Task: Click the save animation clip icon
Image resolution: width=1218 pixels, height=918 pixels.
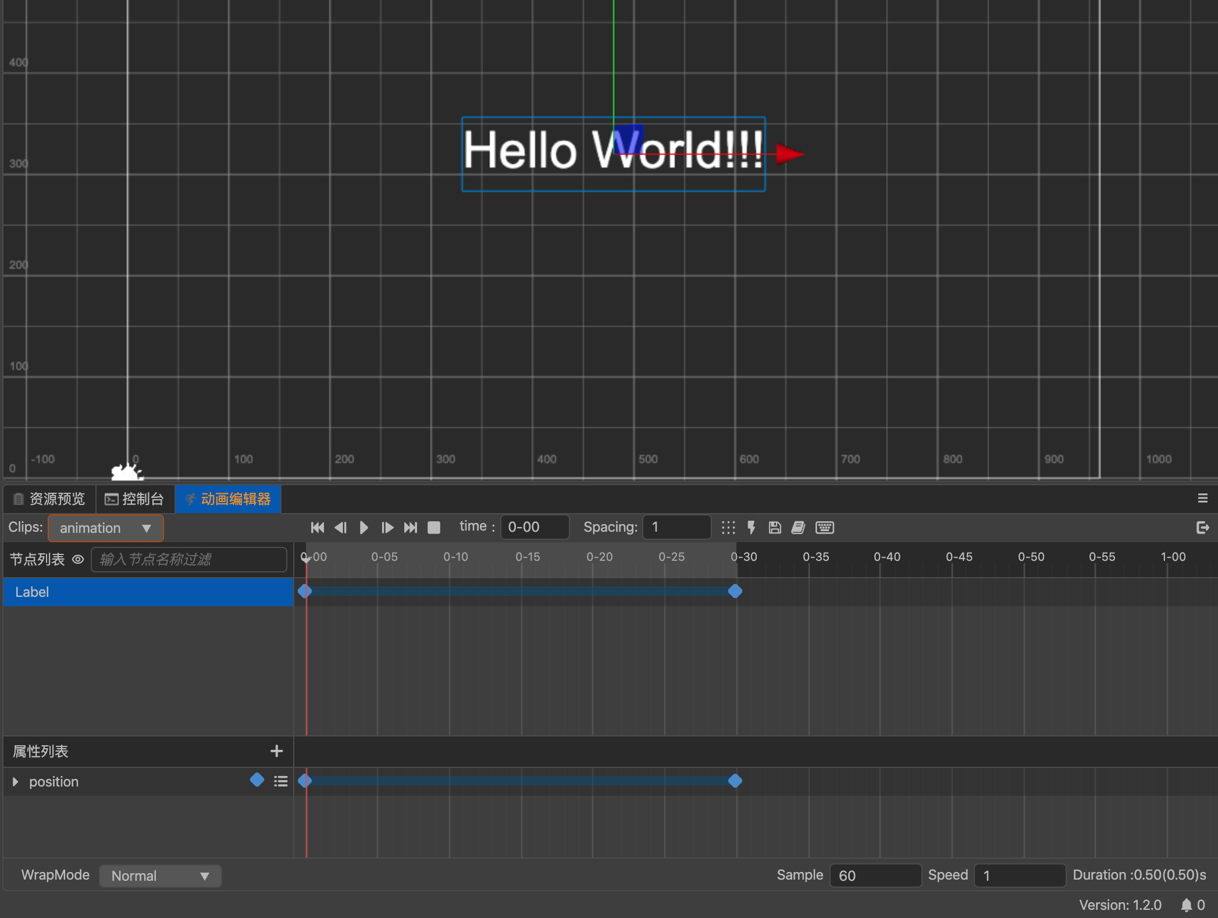Action: click(775, 528)
